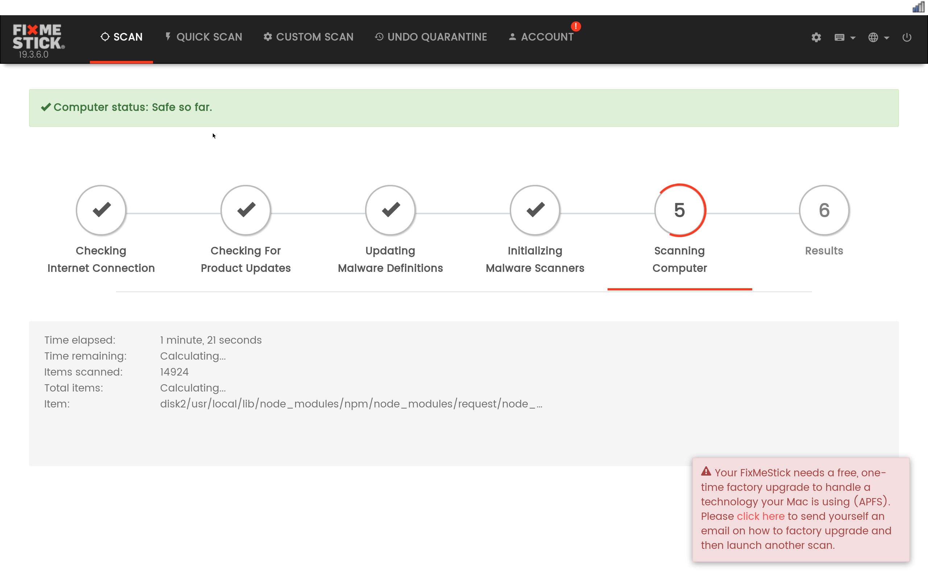Expand the keyboard layout dropdown
This screenshot has height=580, width=928.
click(x=845, y=37)
